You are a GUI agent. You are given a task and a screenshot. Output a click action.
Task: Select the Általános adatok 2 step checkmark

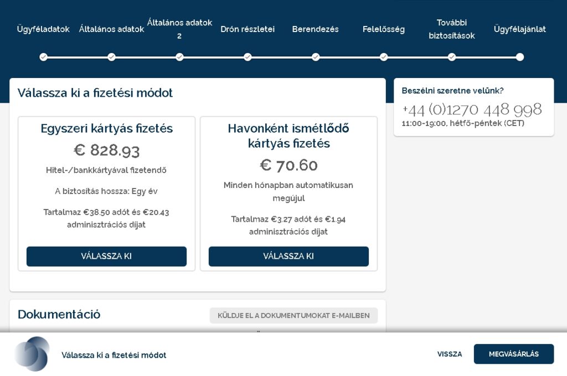click(179, 57)
